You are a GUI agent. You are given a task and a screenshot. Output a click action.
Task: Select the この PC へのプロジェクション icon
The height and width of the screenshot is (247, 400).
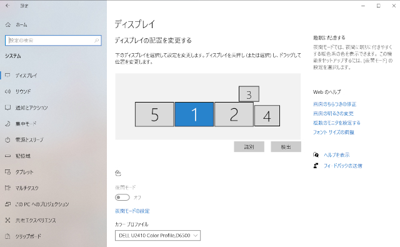(7, 204)
